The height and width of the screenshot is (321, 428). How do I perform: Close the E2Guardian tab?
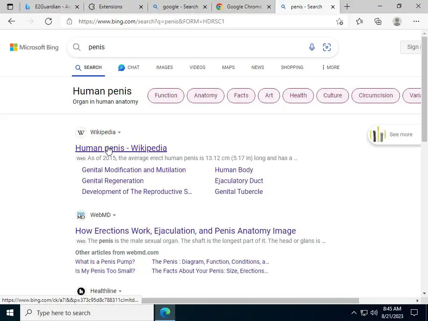click(77, 7)
